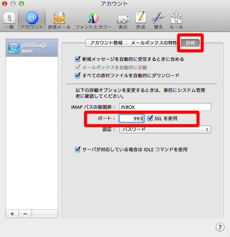The image size is (230, 237).
Task: Toggle すべての添付ファイルを自動的にダウンロード checkbox
Action: click(78, 75)
